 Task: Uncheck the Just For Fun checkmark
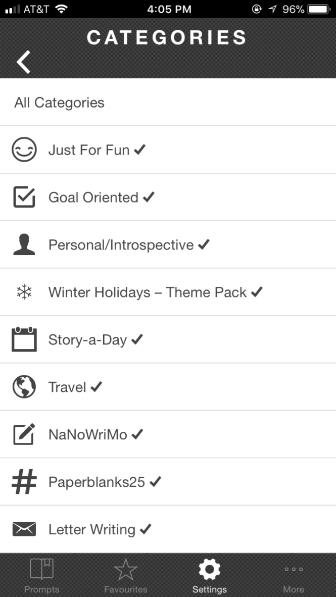[x=140, y=150]
